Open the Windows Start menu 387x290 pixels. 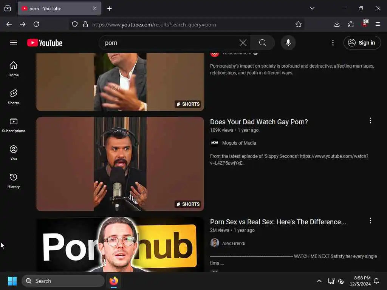(12, 281)
